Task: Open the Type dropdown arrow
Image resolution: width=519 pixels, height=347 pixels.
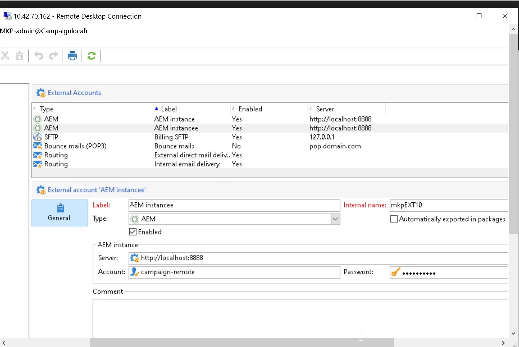Action: coord(335,219)
